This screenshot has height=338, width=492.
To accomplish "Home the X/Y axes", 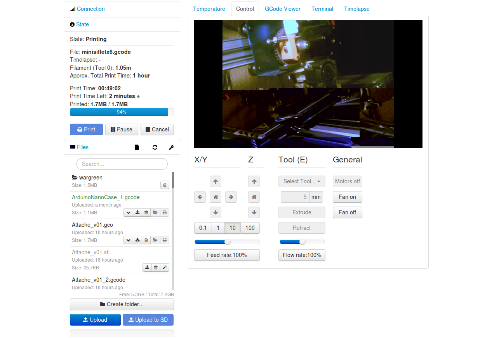I will pyautogui.click(x=216, y=197).
